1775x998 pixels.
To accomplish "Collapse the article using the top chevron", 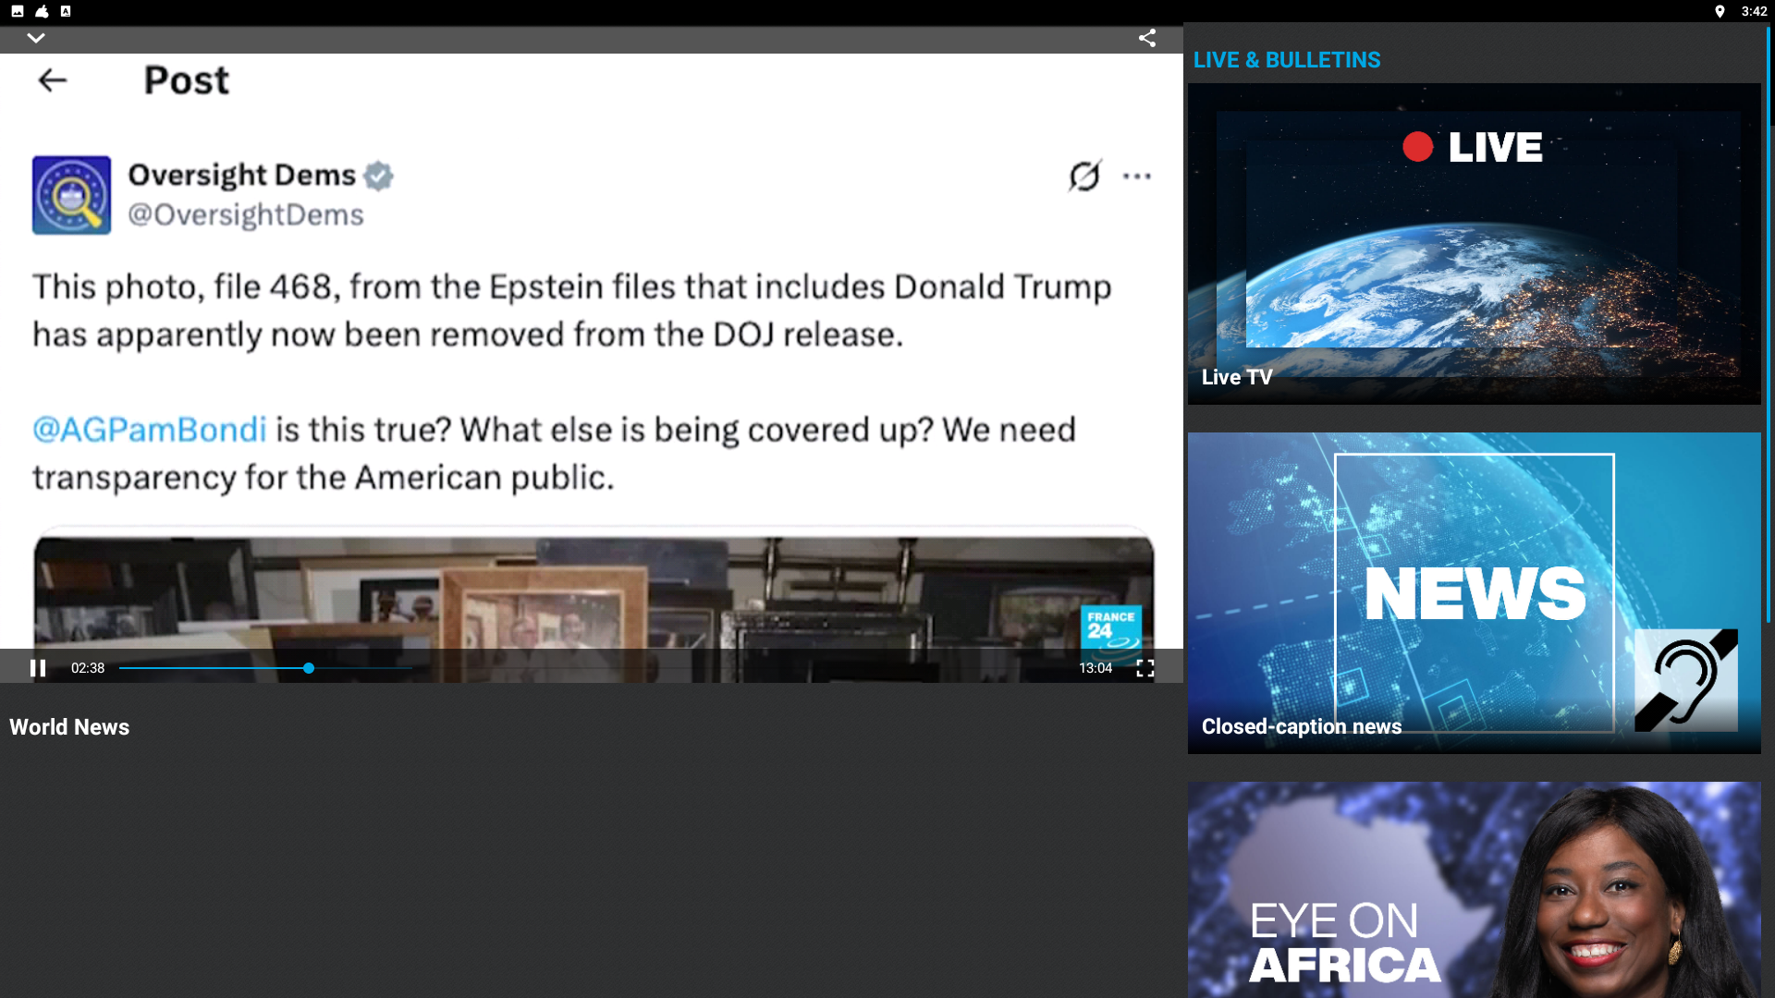I will [x=36, y=39].
